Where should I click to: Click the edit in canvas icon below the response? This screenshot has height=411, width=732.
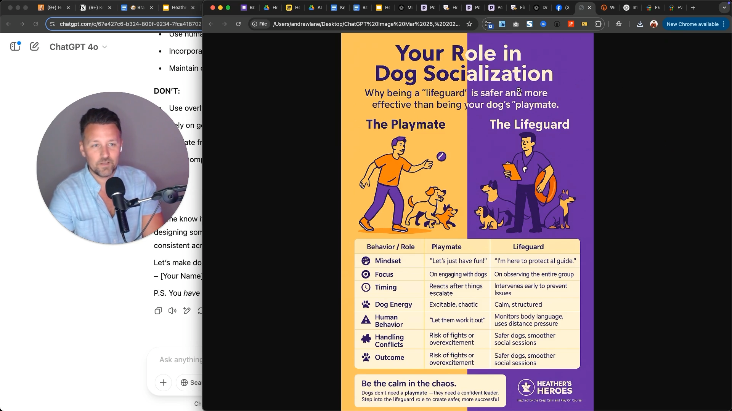click(x=187, y=311)
